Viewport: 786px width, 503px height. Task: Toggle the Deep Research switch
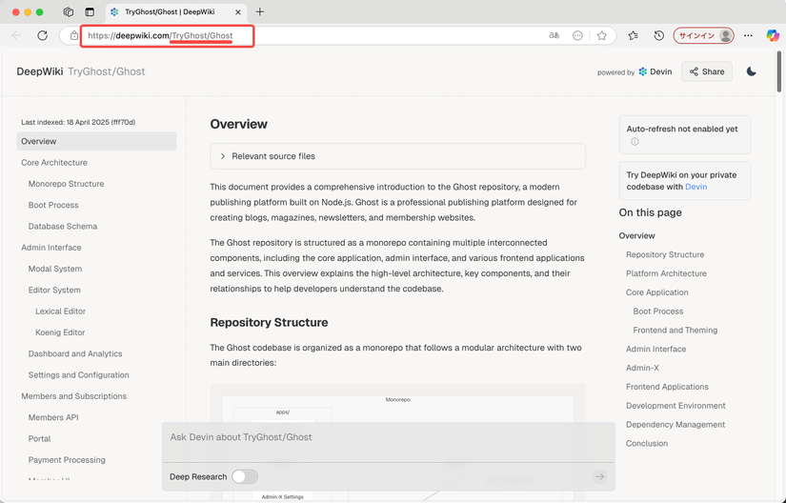pos(245,476)
